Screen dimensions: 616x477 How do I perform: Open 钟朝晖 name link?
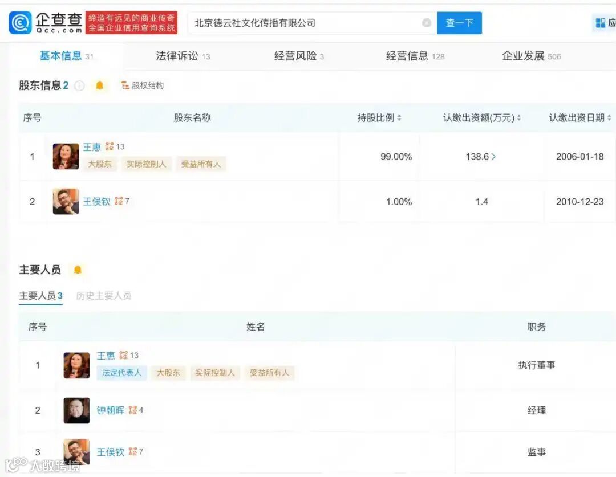click(111, 410)
